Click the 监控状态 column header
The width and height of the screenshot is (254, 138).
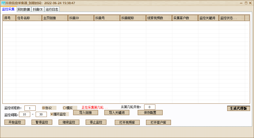click(232, 18)
